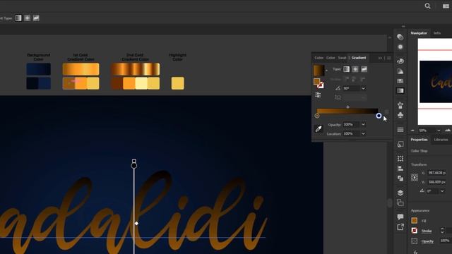Image resolution: width=452 pixels, height=254 pixels.
Task: Open the Stroke panel dock icon
Action: [x=400, y=129]
